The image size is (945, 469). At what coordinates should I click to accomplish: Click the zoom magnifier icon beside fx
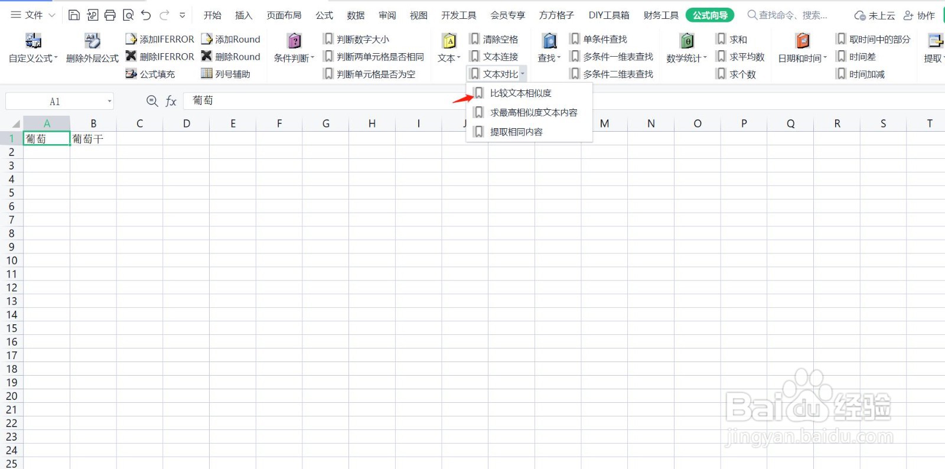click(152, 101)
